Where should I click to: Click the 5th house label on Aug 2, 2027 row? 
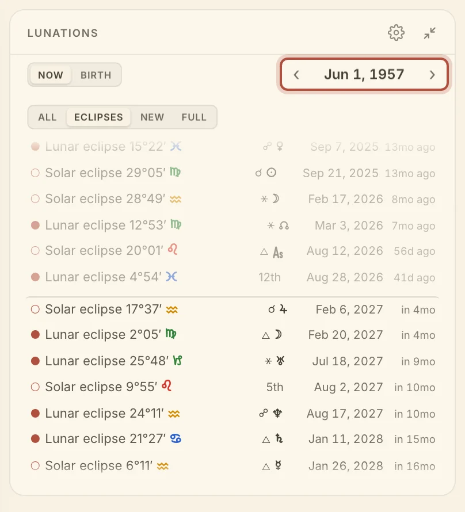pyautogui.click(x=275, y=387)
